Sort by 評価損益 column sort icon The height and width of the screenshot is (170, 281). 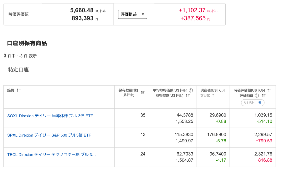tap(263, 95)
